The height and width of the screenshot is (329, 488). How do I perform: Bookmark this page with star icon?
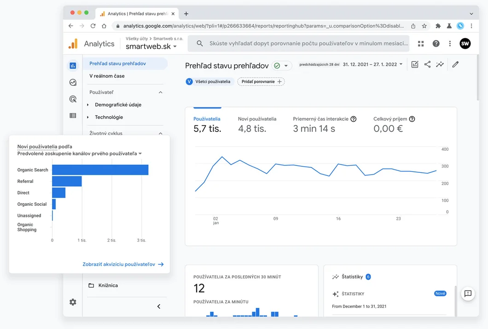[424, 26]
